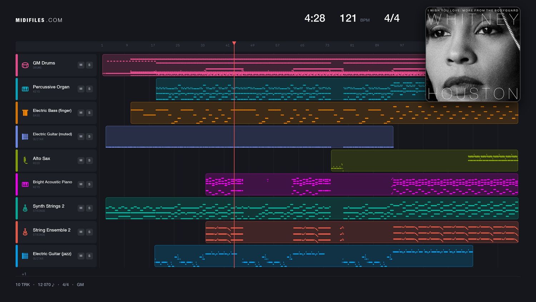
Task: Select the GM Drums track name
Action: 44,63
